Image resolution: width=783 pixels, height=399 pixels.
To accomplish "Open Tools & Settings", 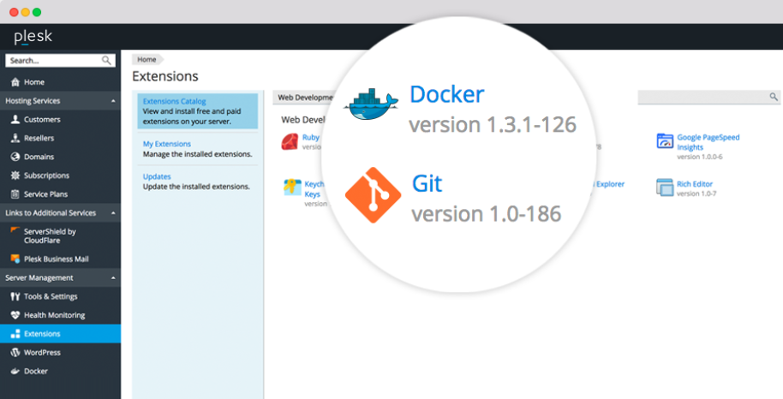I will point(51,296).
